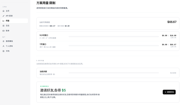Open the 账单 billing page
The image size is (185, 105).
(x=14, y=31)
